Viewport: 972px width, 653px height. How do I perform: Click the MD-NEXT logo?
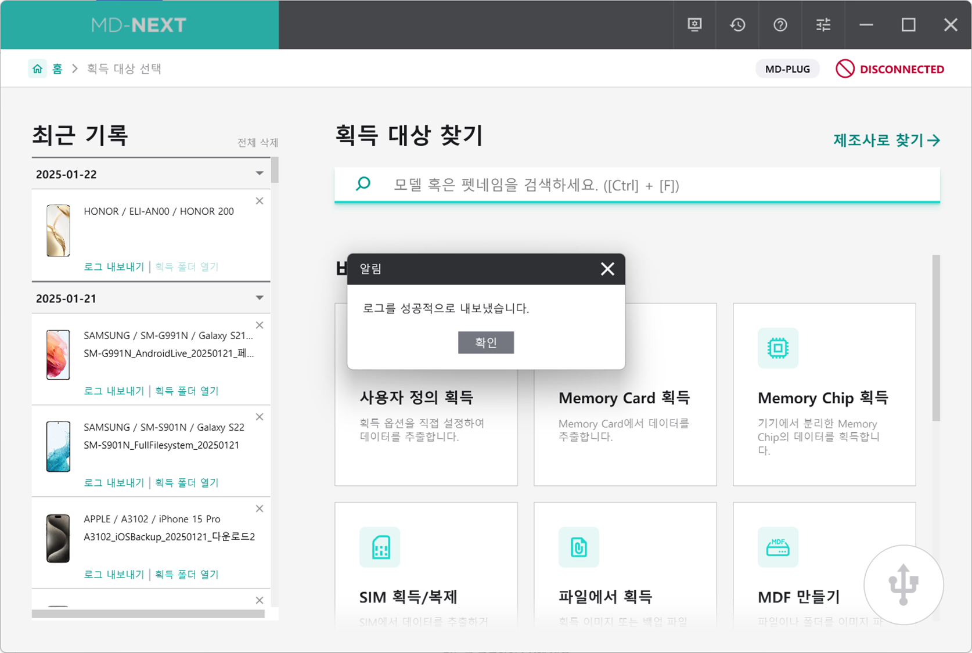[x=139, y=25]
